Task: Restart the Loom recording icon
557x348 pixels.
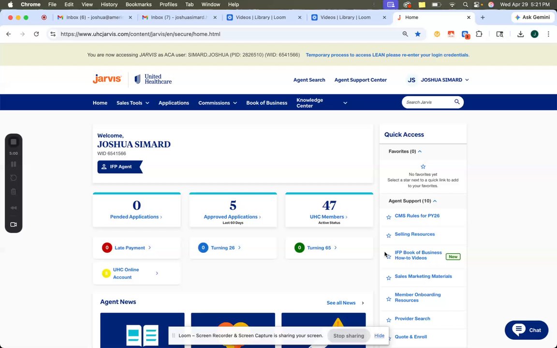Action: click(x=14, y=178)
